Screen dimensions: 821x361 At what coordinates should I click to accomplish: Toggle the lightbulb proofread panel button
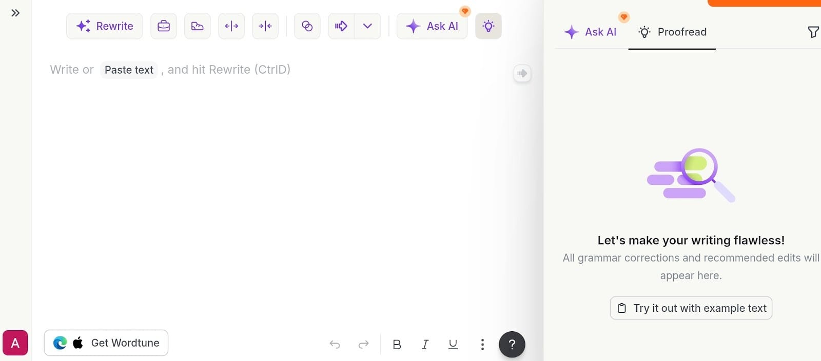(488, 26)
